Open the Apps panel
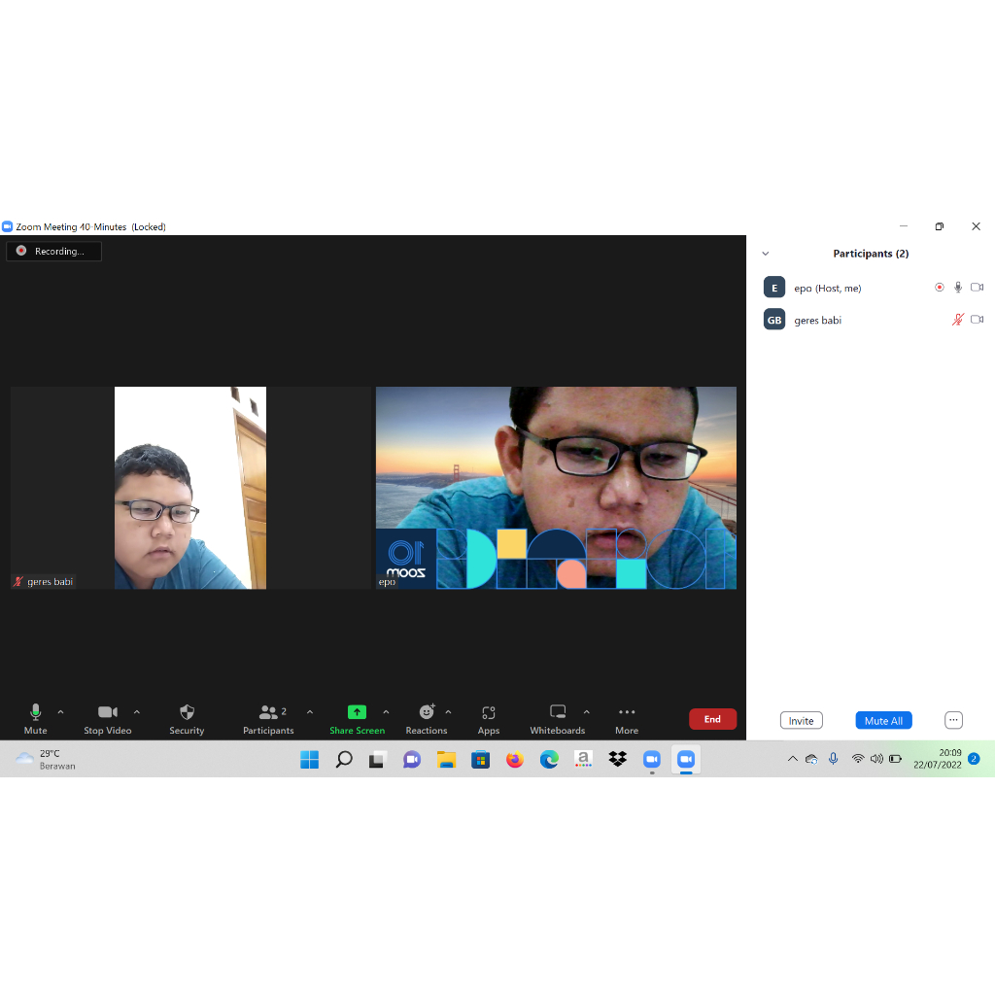 [489, 719]
